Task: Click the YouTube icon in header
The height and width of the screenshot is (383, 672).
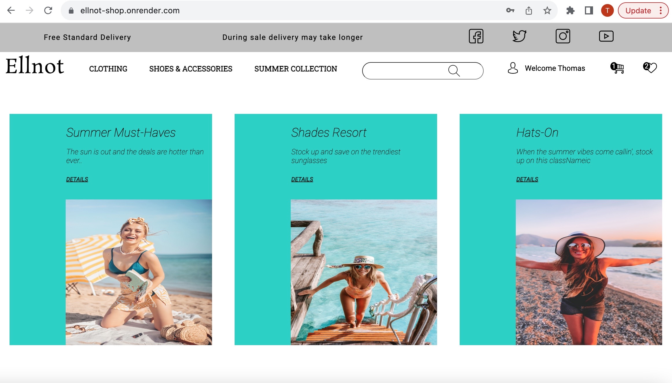Action: coord(606,36)
